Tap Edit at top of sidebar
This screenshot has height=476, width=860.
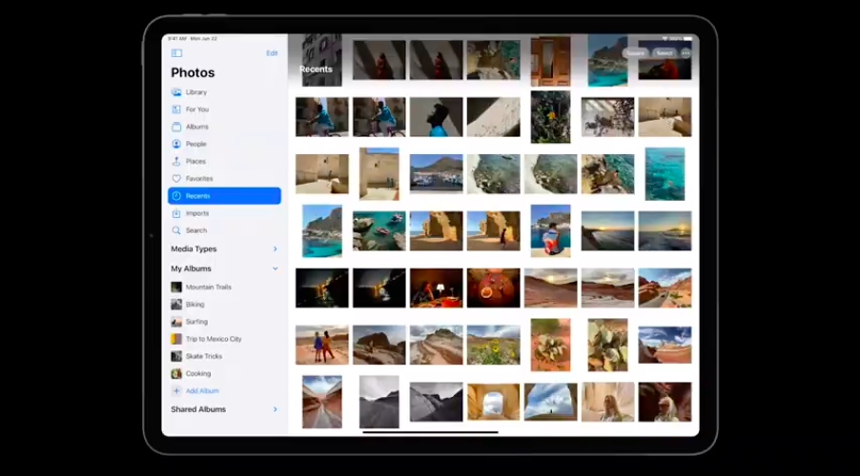(x=272, y=53)
